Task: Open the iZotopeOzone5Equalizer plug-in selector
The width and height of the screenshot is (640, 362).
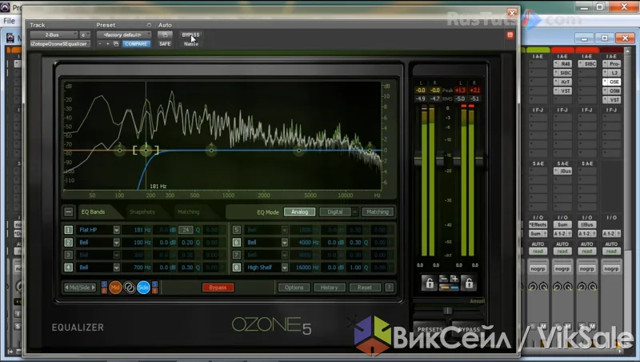Action: [x=59, y=44]
